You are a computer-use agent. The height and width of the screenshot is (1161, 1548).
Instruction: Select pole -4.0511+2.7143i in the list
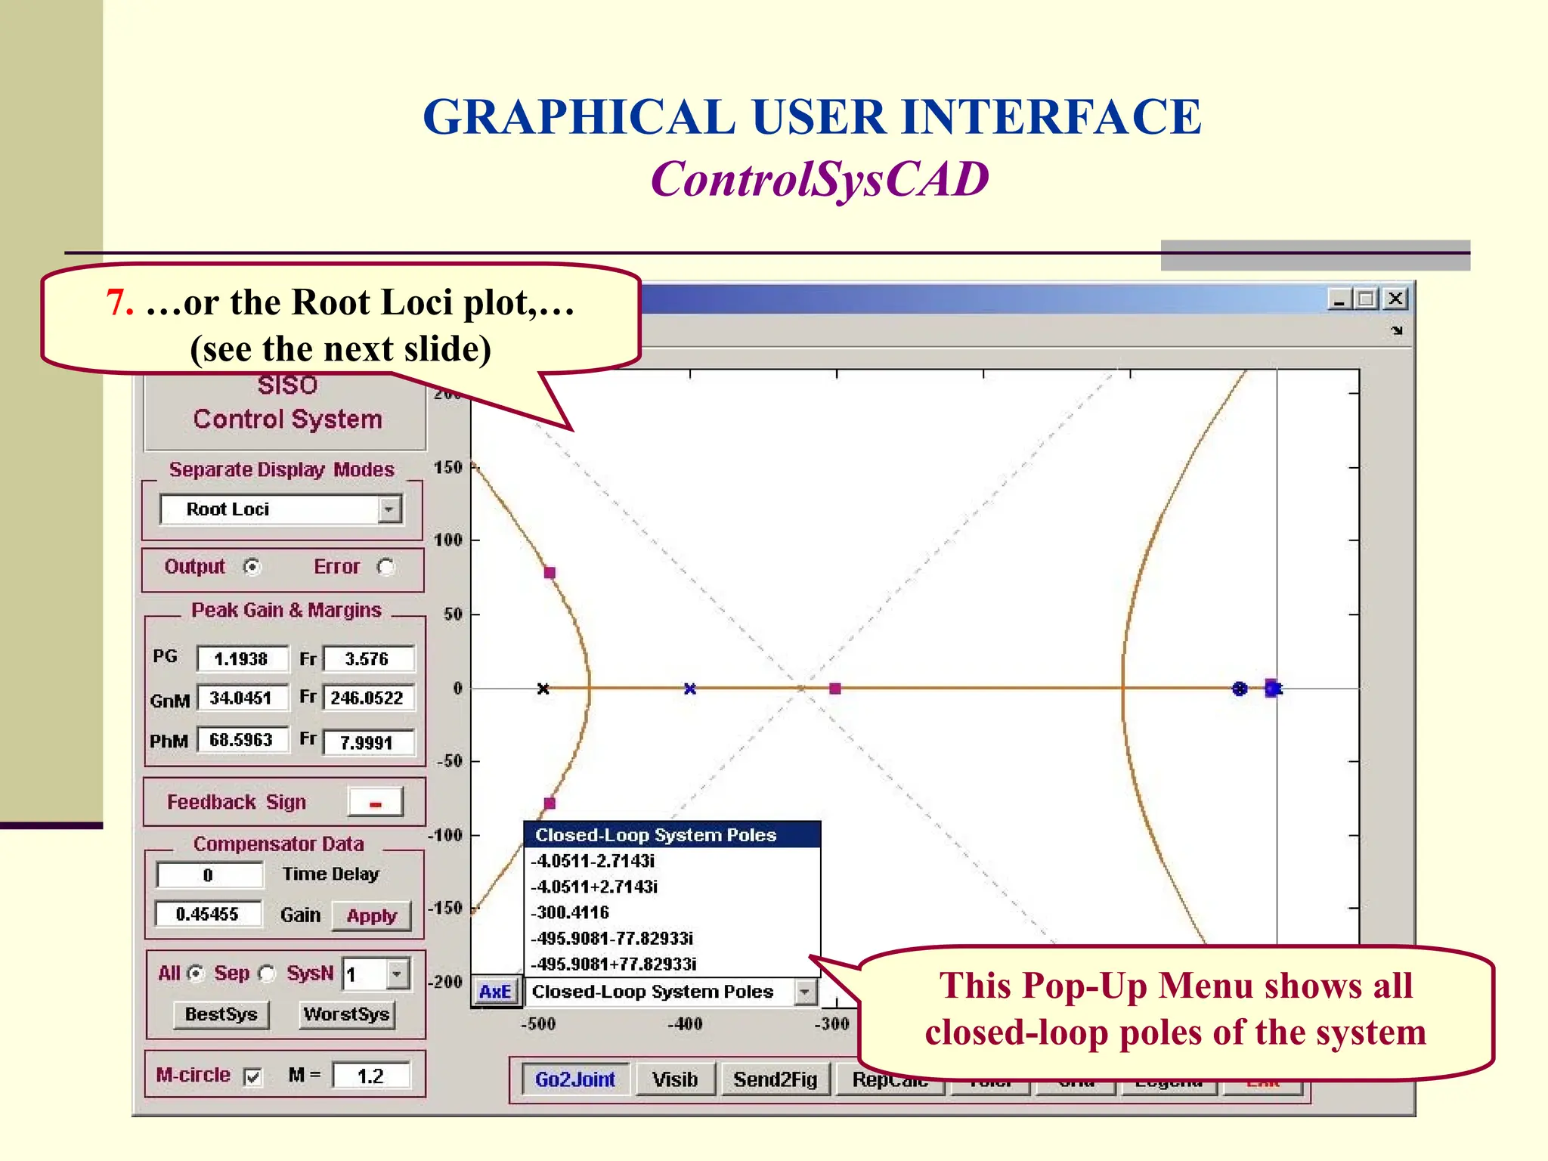672,887
